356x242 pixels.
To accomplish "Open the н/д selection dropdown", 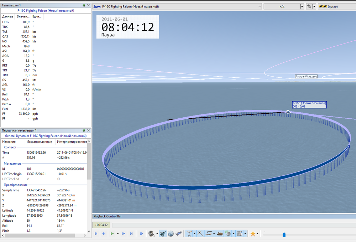I will tap(302, 6).
